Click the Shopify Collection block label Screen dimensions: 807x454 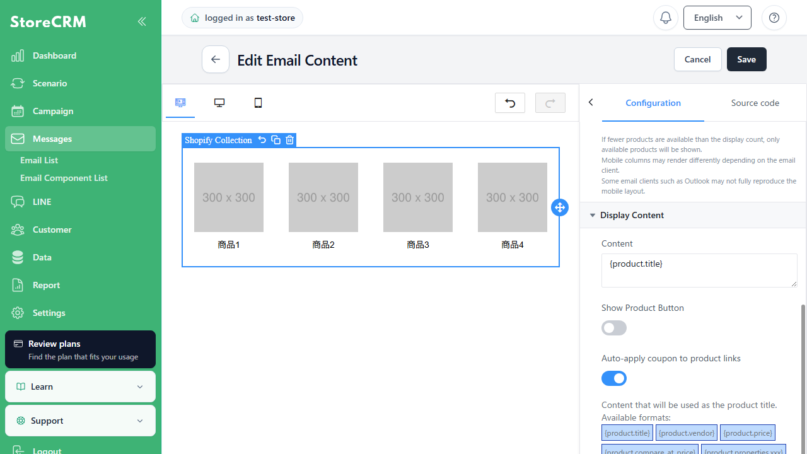click(218, 140)
